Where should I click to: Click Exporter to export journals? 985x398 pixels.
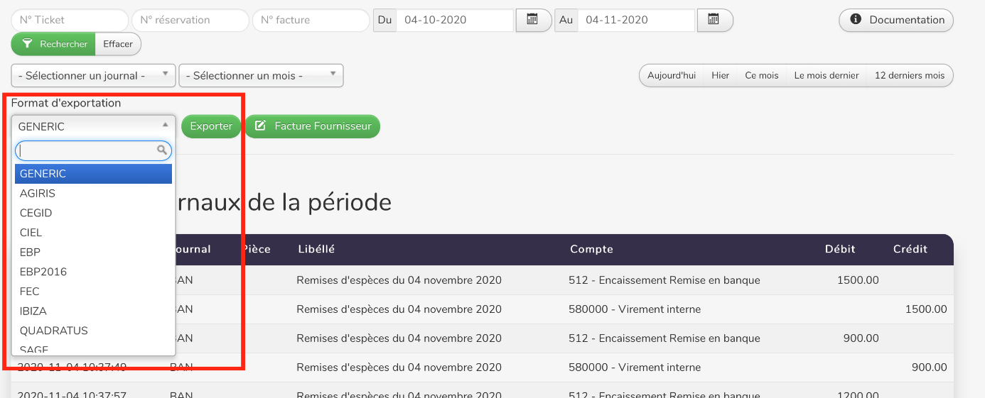[x=211, y=126]
